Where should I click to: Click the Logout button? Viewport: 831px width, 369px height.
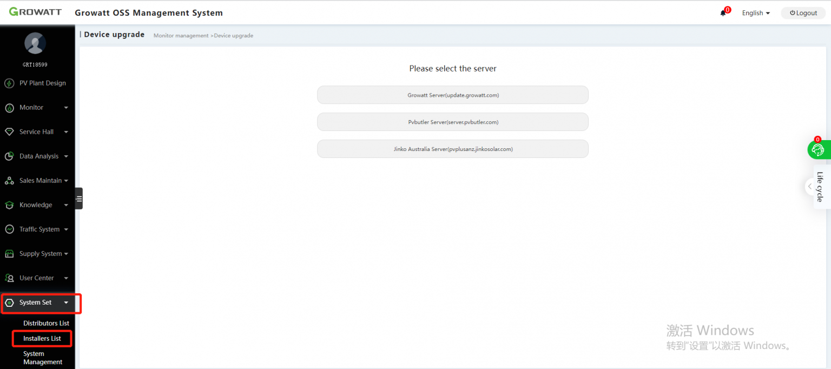[x=803, y=12]
